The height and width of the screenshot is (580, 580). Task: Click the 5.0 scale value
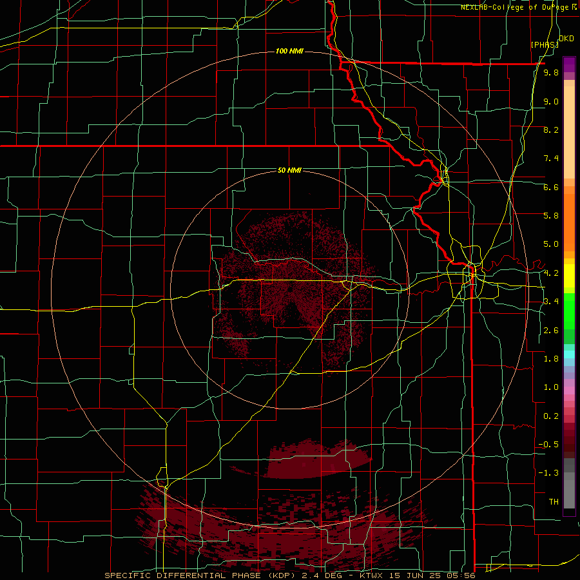pos(551,244)
